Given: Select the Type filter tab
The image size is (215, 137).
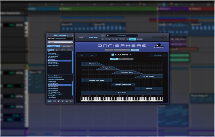Looking at the screenshot, I should point(57,50).
